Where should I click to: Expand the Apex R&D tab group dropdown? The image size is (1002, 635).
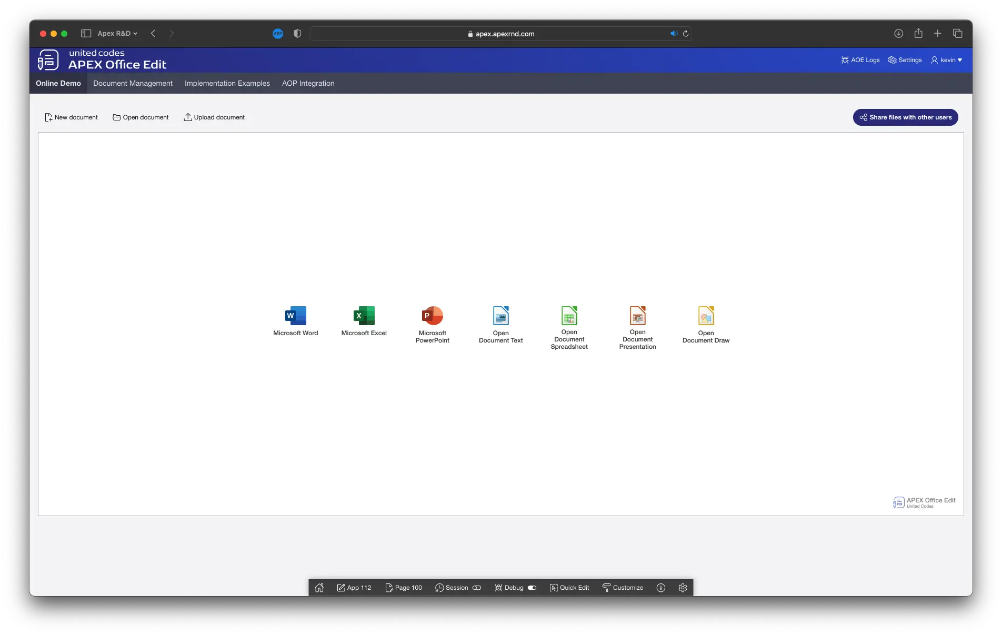(117, 33)
